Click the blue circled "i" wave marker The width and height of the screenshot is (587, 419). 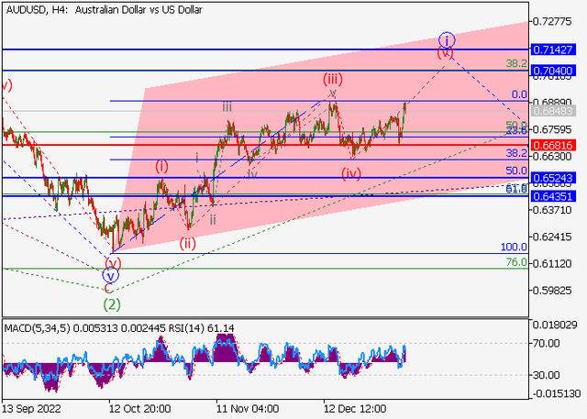pos(446,39)
